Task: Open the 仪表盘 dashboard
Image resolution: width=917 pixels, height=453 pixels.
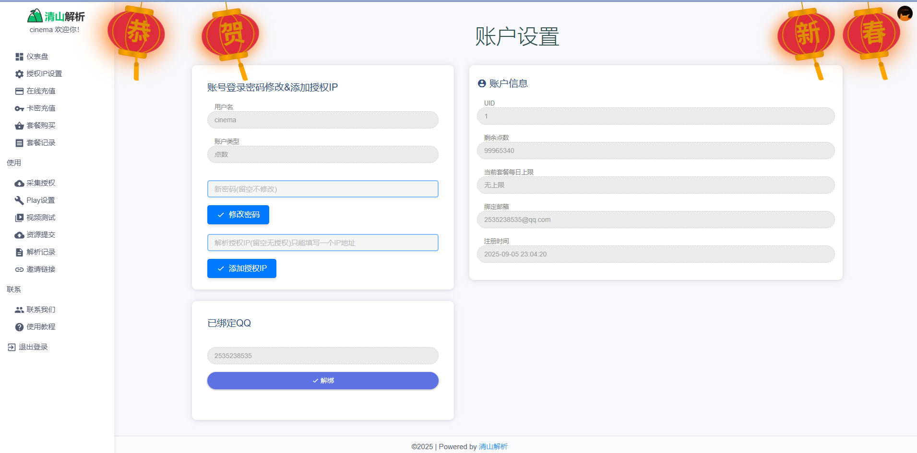Action: (x=36, y=56)
